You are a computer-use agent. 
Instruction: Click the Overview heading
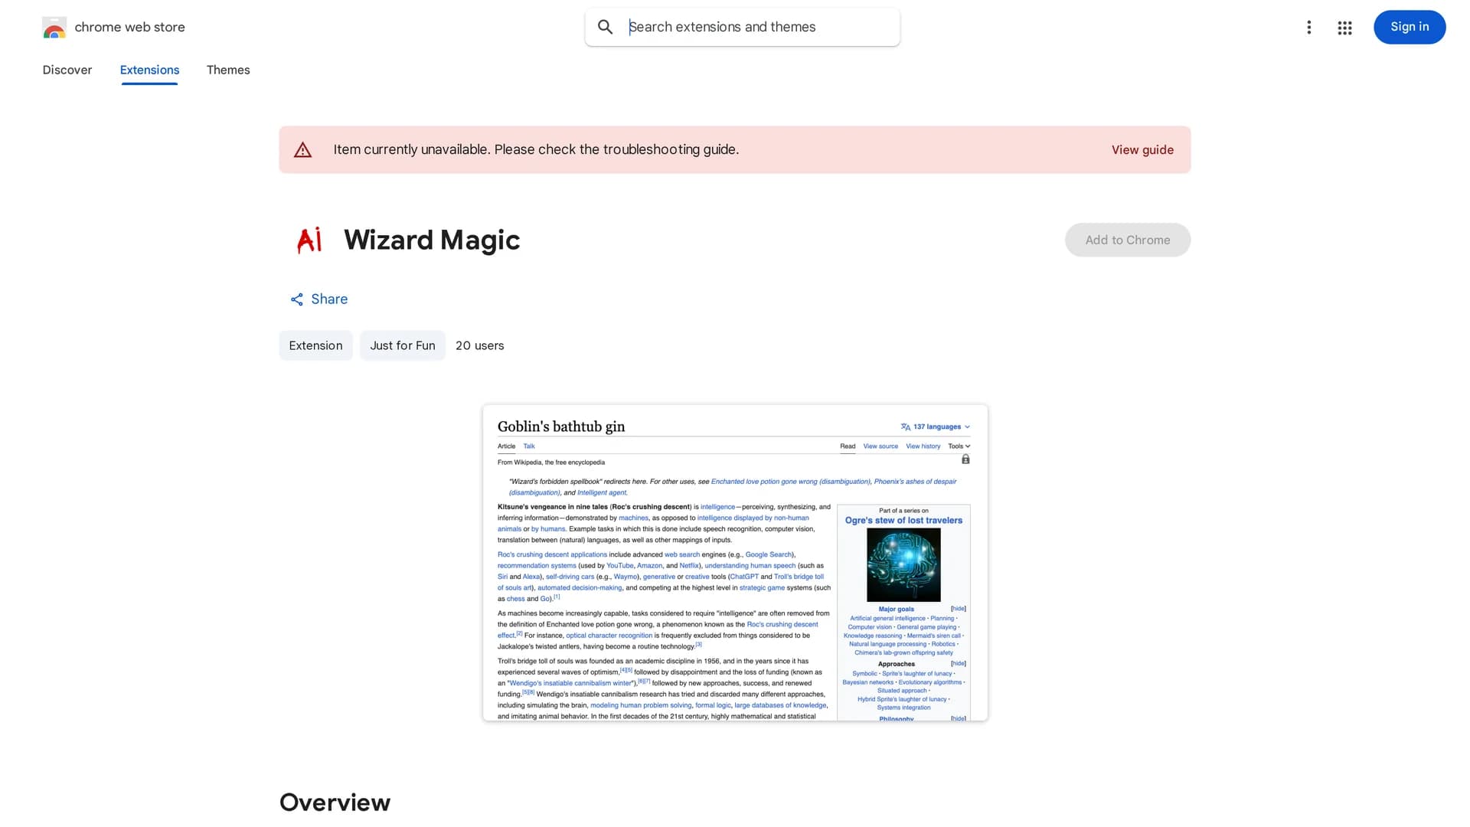coord(335,802)
